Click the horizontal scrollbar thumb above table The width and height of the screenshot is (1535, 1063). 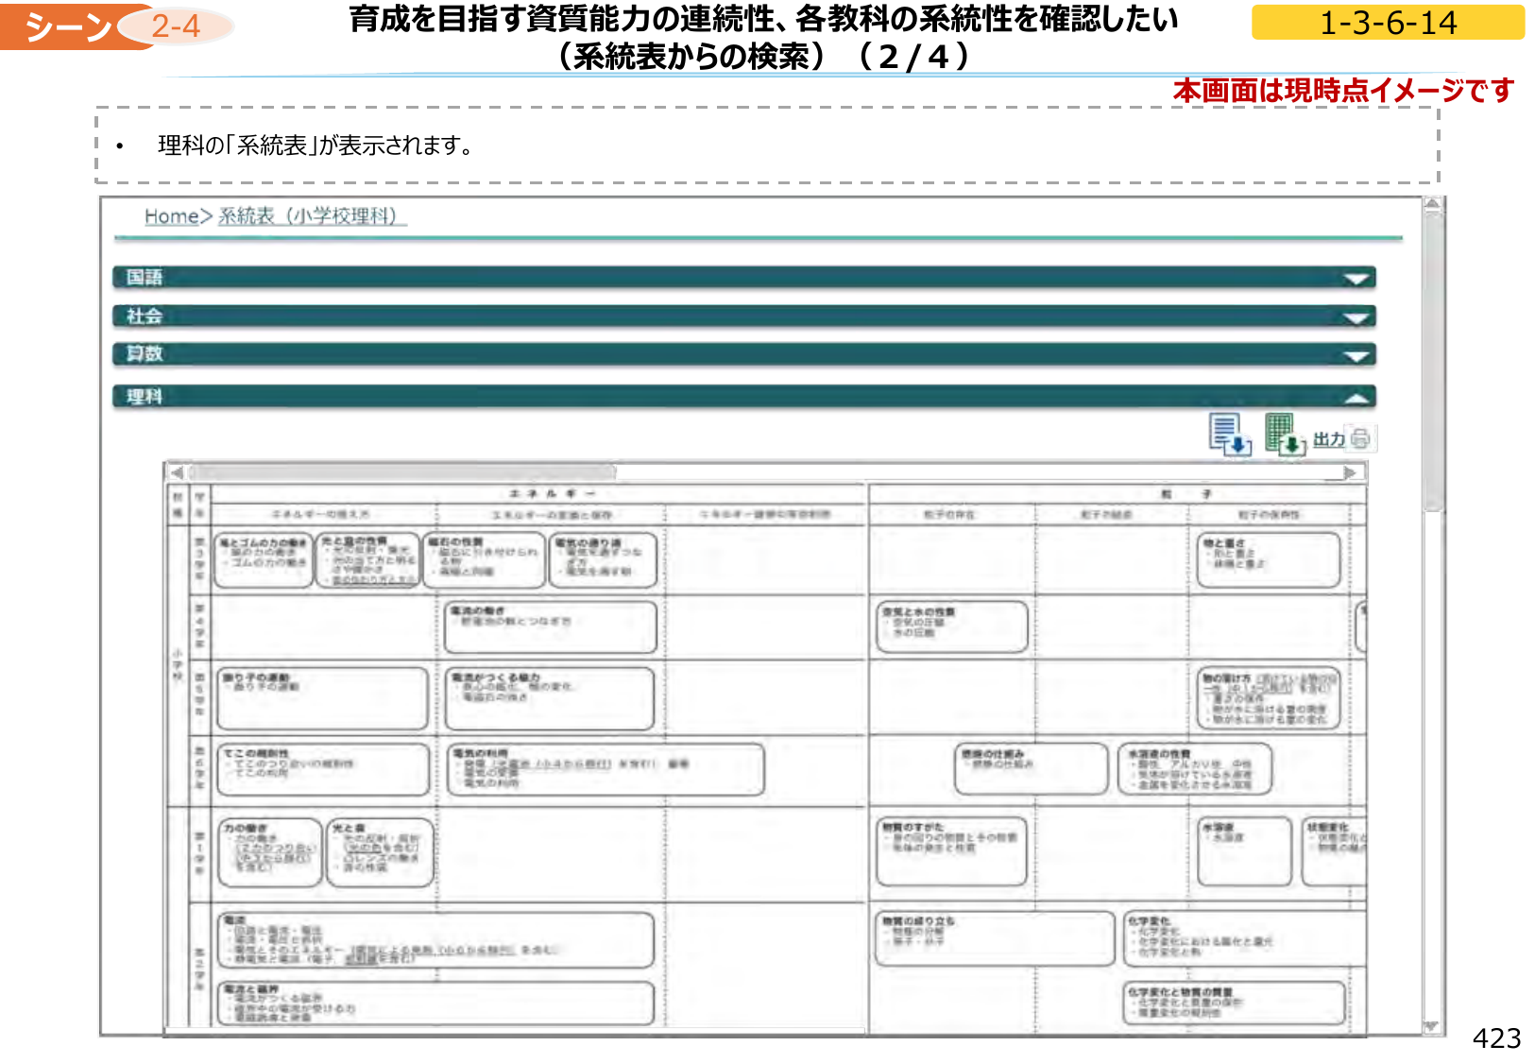coord(402,472)
